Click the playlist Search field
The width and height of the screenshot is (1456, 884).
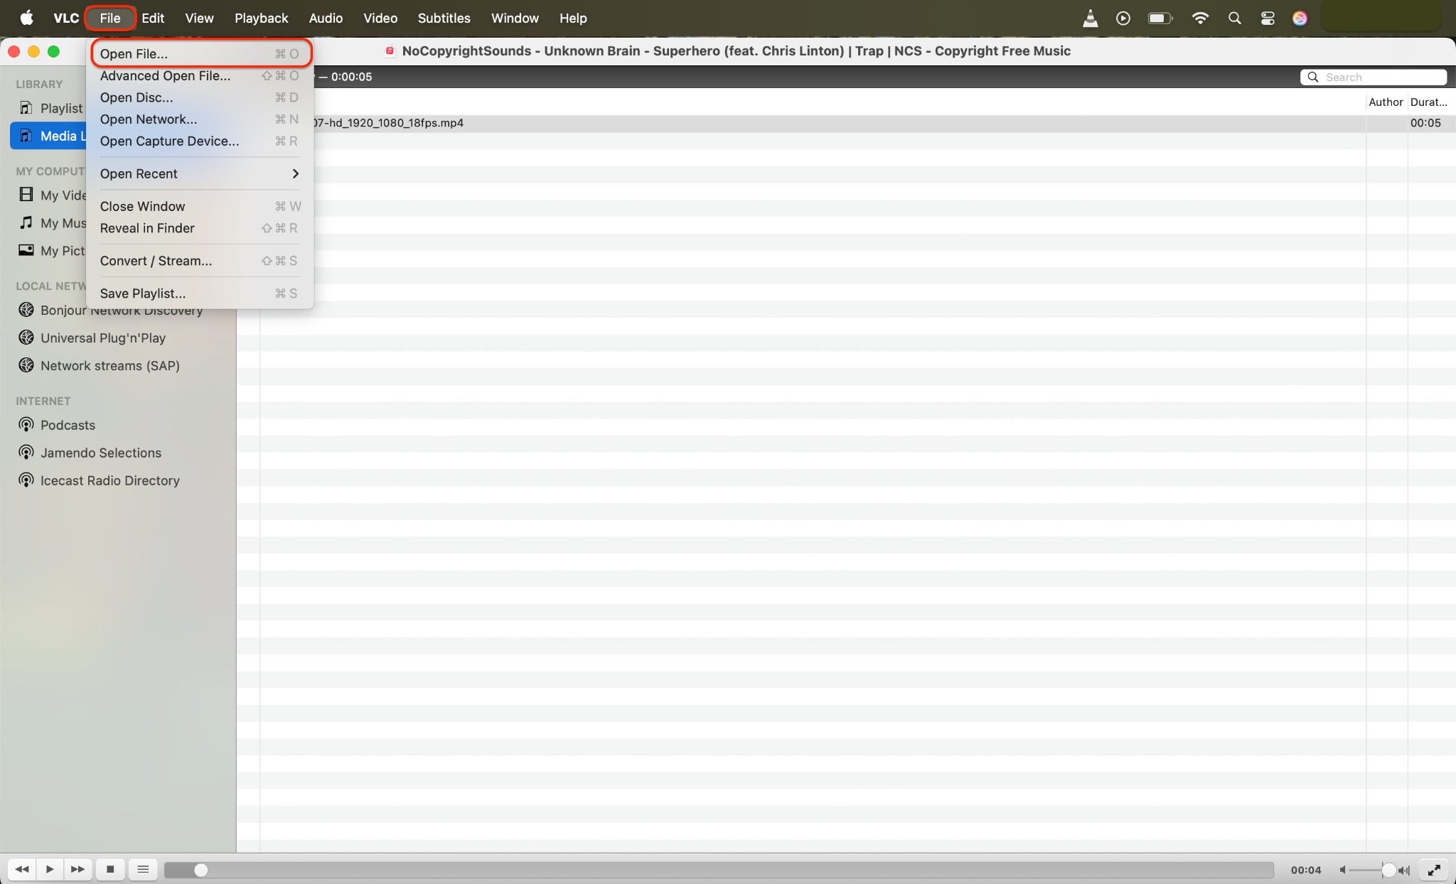tap(1374, 77)
